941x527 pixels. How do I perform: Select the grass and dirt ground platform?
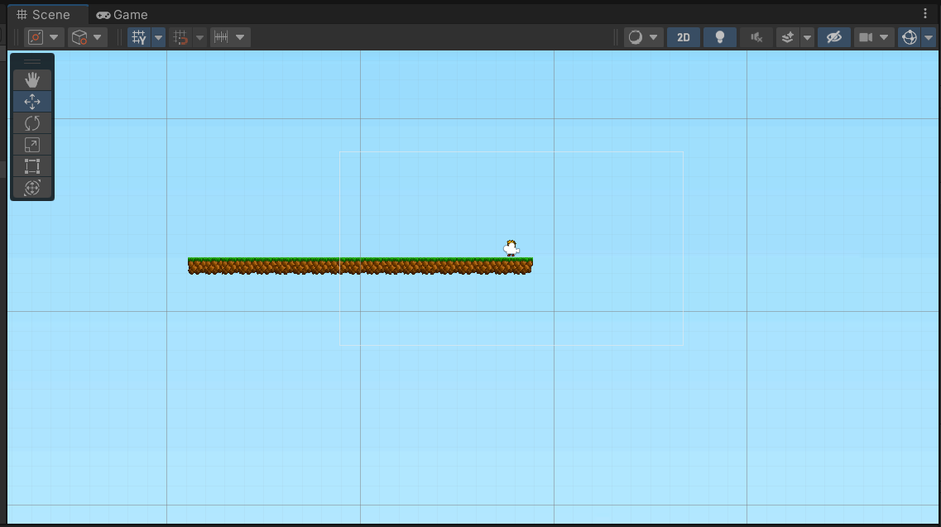point(360,266)
